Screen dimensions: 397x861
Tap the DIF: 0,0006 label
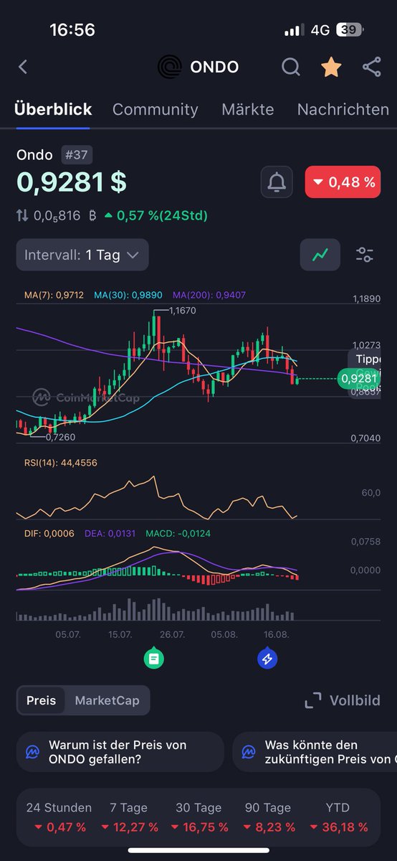[x=49, y=533]
